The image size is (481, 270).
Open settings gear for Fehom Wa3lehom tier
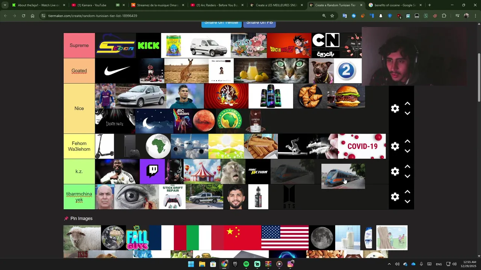[395, 146]
